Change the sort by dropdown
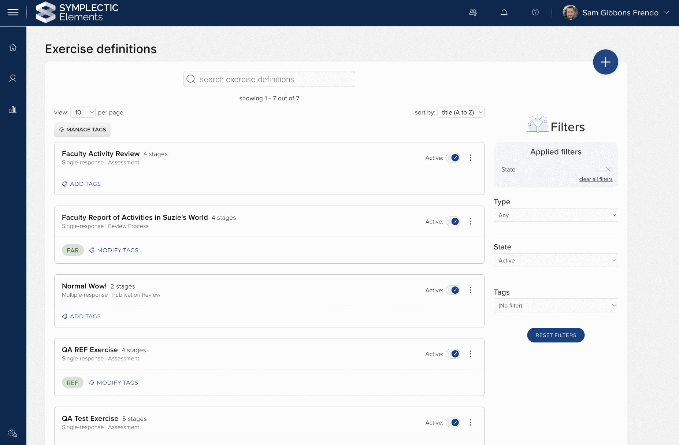The image size is (679, 445). click(x=460, y=112)
